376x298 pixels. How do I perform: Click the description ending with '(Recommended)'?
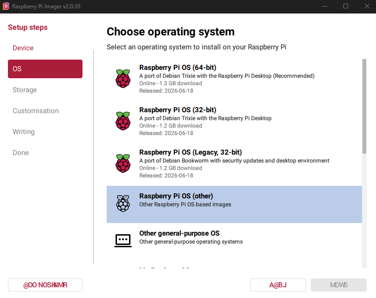click(227, 76)
